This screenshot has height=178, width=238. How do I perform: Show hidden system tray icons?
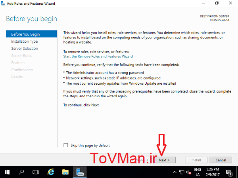pos(175,172)
